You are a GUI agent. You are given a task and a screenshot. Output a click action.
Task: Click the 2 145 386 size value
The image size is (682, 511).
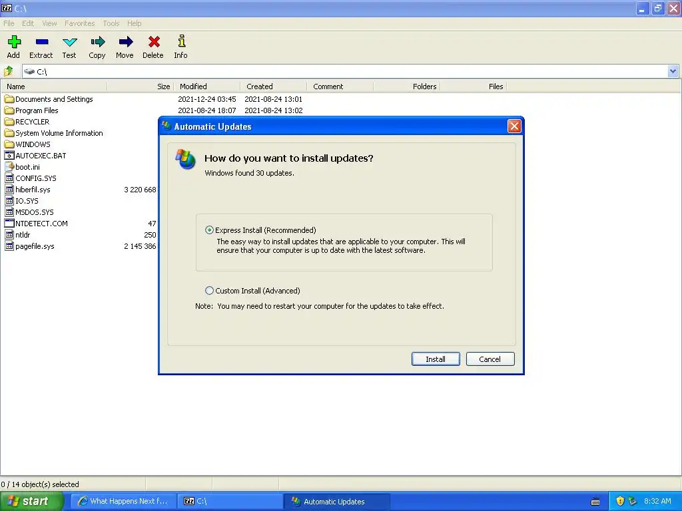tap(140, 246)
